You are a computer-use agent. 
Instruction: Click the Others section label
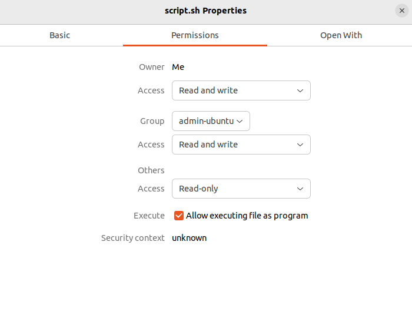(x=151, y=170)
